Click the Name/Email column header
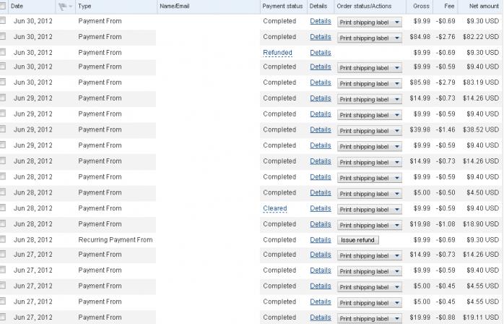504x324 pixels. click(175, 6)
